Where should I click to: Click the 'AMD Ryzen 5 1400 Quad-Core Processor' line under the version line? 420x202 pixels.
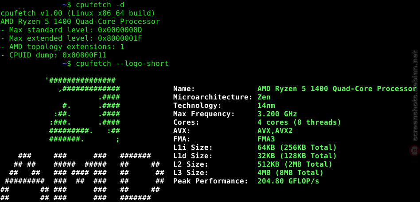(x=80, y=22)
